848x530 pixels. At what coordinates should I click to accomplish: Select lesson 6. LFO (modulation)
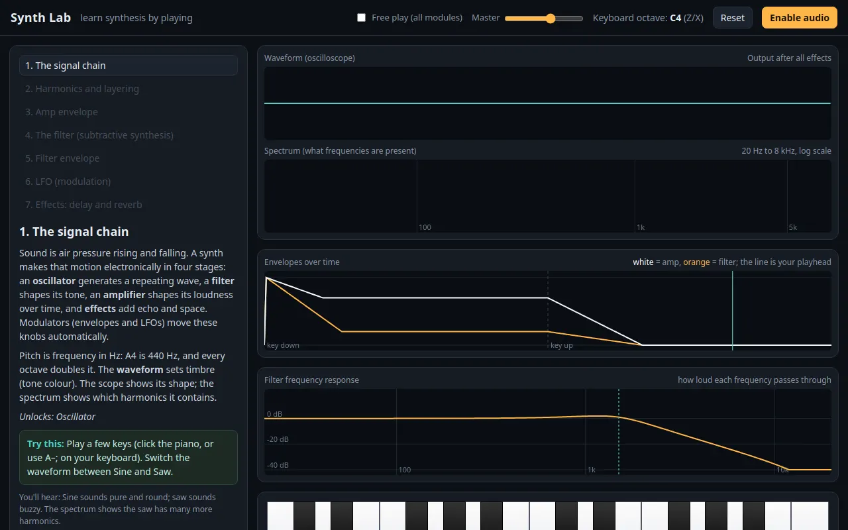coord(129,182)
